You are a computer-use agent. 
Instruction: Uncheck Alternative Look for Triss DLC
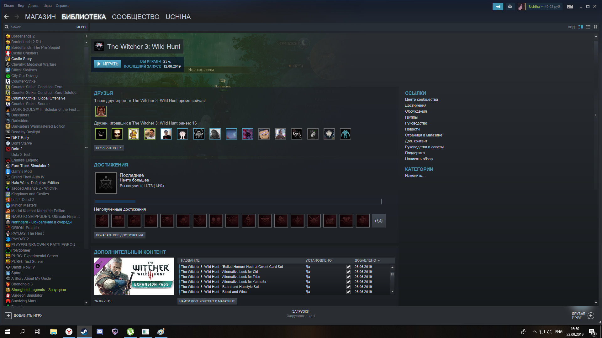348,277
